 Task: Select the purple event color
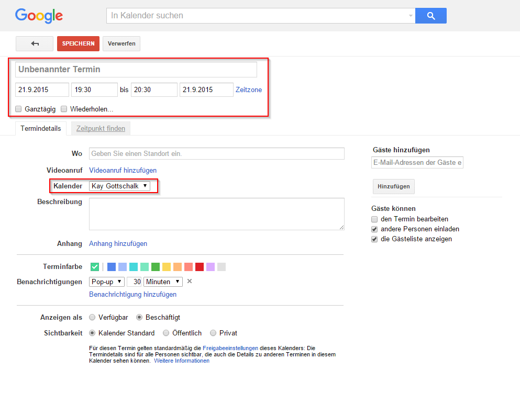[211, 267]
